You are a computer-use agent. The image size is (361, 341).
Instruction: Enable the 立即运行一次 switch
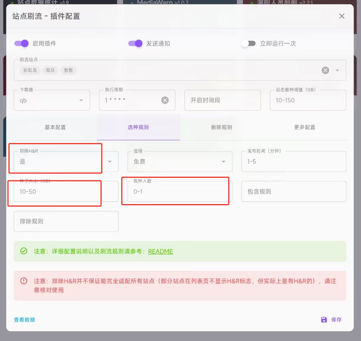pyautogui.click(x=249, y=43)
